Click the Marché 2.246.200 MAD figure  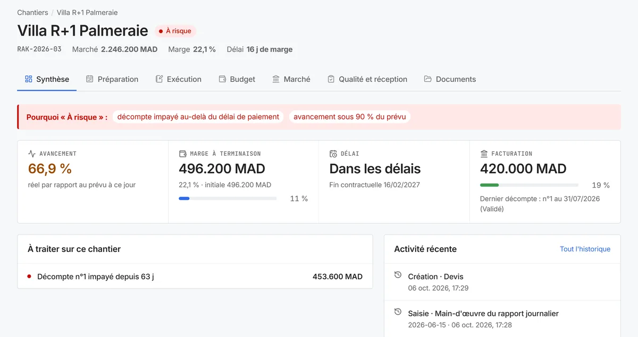[x=115, y=49]
